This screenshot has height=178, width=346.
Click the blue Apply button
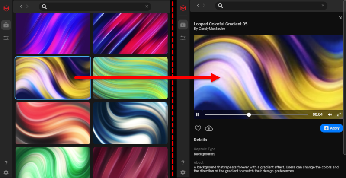(x=331, y=128)
